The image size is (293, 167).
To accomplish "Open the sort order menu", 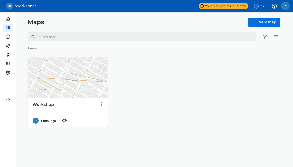I will click(x=276, y=37).
